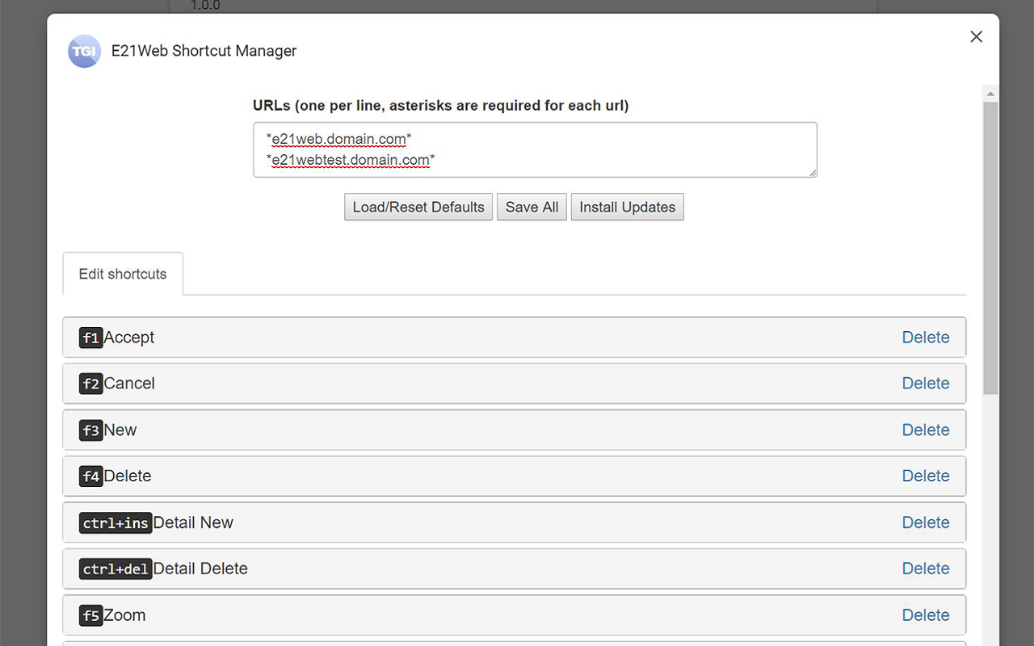
Task: Click the Load/Reset Defaults button
Action: tap(418, 207)
